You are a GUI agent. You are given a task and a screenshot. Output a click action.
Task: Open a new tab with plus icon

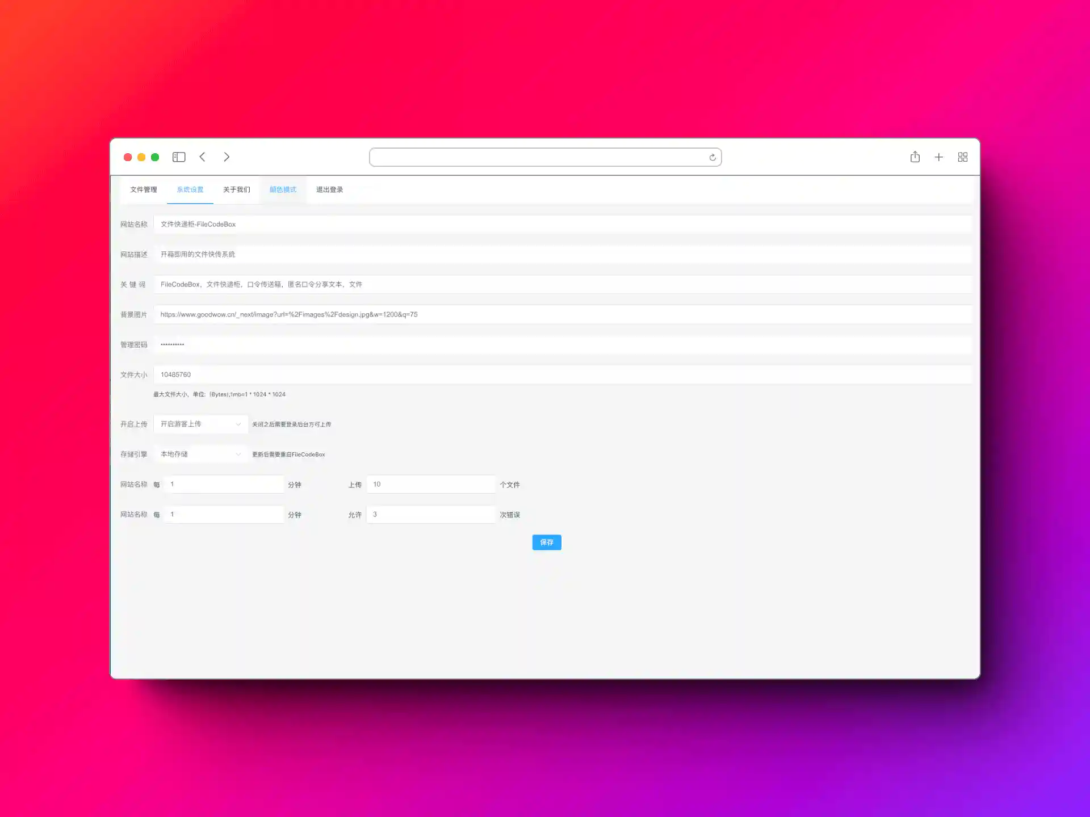938,157
